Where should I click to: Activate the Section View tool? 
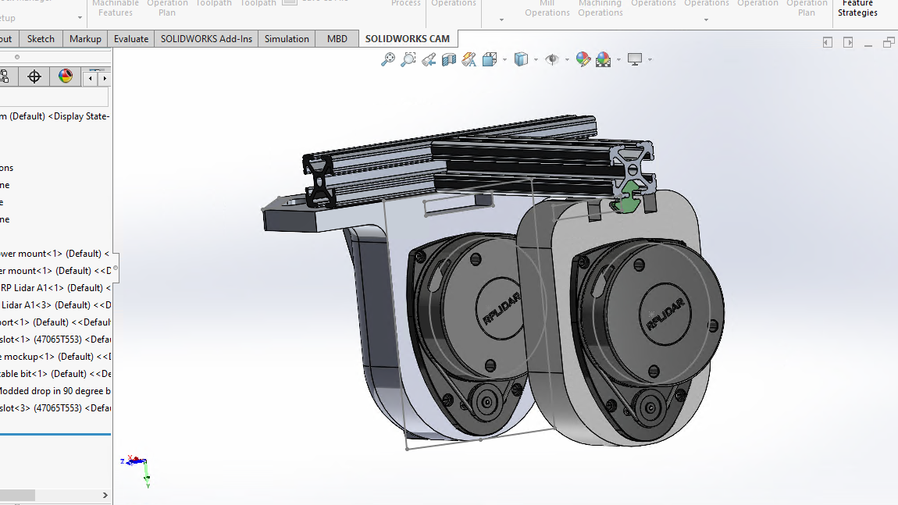449,59
